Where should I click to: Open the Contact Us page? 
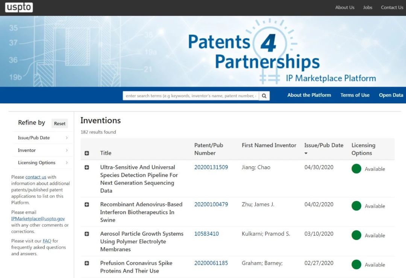pos(392,8)
